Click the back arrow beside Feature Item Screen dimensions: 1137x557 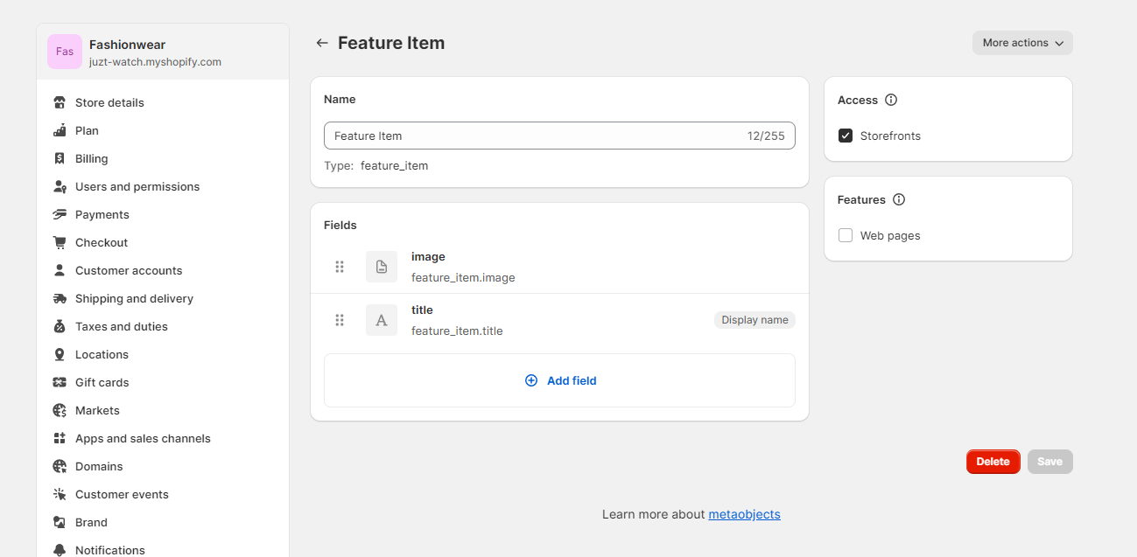click(322, 43)
